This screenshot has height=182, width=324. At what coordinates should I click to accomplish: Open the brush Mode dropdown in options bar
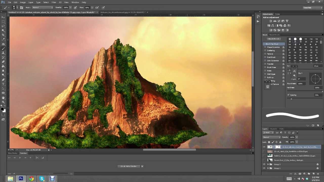pyautogui.click(x=43, y=8)
